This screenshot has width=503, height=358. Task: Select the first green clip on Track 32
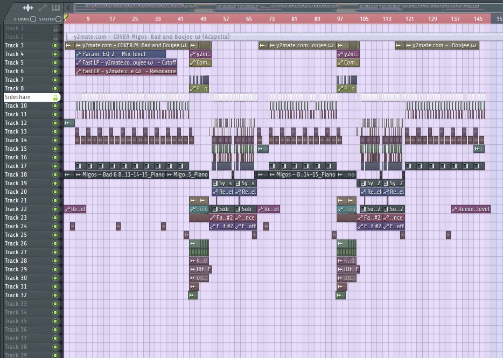193,295
